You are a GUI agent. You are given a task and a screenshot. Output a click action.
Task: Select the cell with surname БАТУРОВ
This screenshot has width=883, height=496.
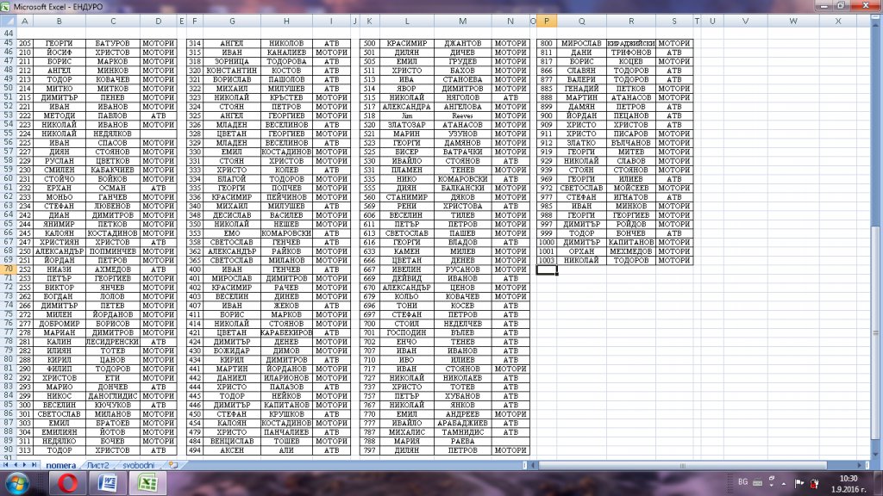pos(113,43)
